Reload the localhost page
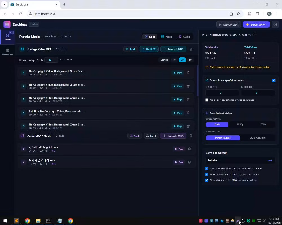The image size is (282, 225). click(21, 14)
